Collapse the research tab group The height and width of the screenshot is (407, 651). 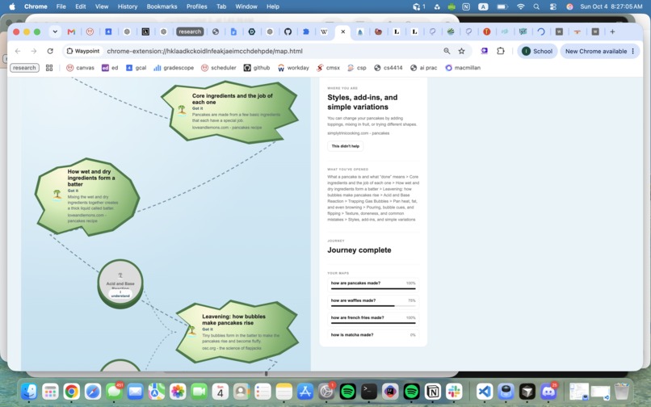(190, 31)
